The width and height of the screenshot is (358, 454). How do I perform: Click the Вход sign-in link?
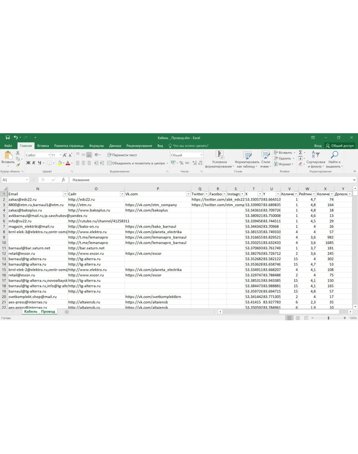(x=318, y=146)
